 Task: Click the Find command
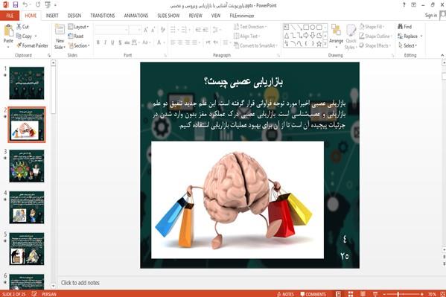click(405, 27)
